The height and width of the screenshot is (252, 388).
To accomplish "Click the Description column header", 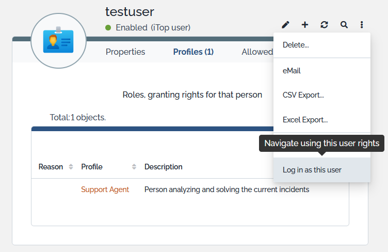I will (163, 167).
